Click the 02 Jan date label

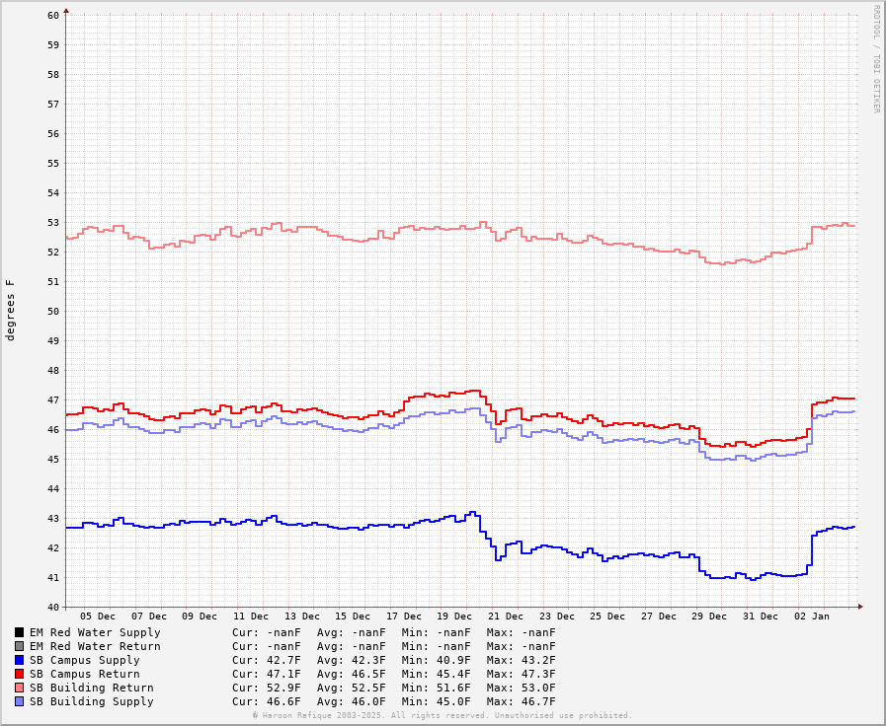812,617
